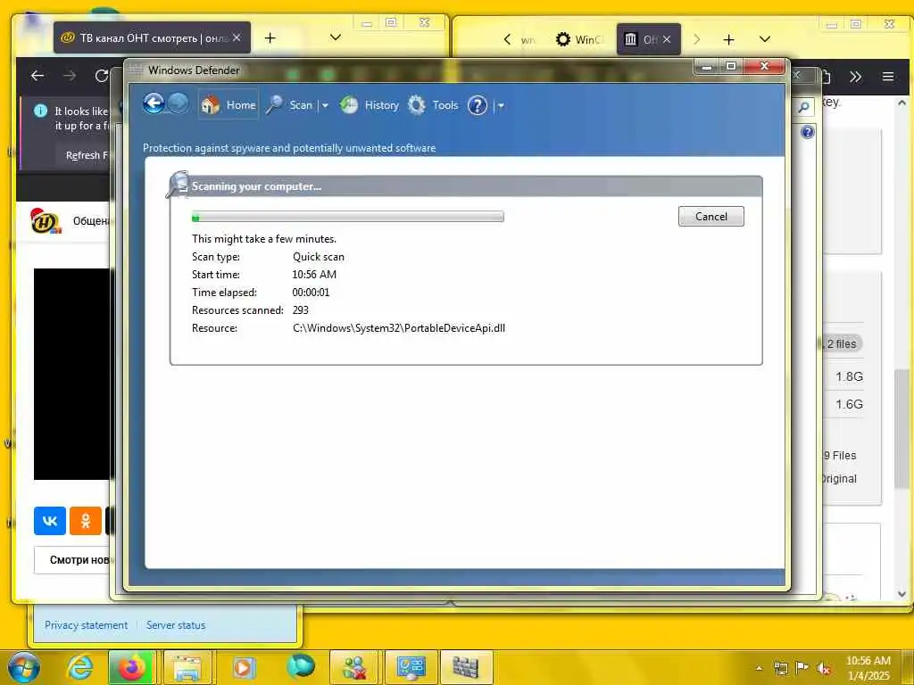Click the Defender forward arrow button

178,104
